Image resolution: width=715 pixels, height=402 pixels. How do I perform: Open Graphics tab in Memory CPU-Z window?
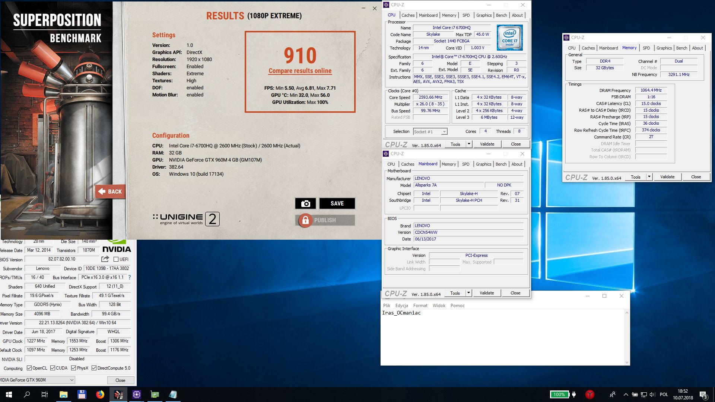tap(664, 48)
